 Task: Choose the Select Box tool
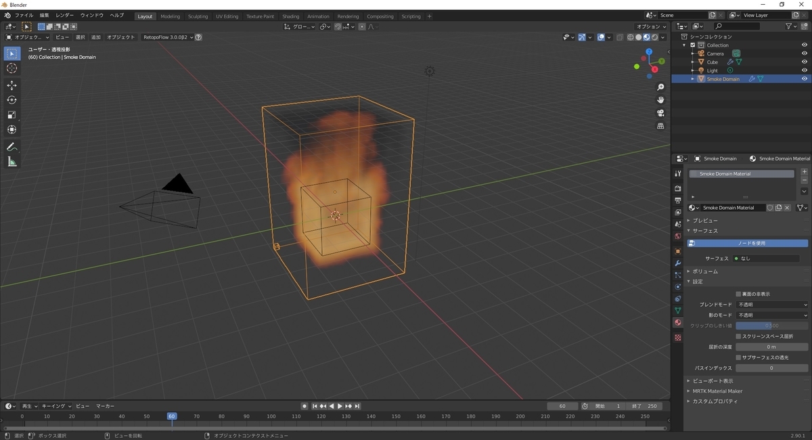(x=12, y=53)
